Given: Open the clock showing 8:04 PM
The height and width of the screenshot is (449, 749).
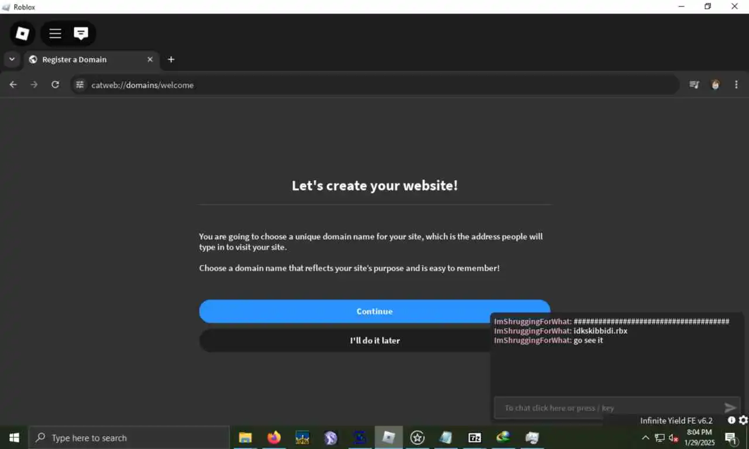Looking at the screenshot, I should pyautogui.click(x=699, y=437).
